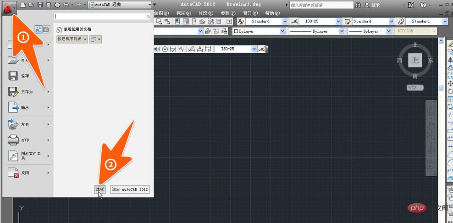Click the multileader style icon

point(401,22)
